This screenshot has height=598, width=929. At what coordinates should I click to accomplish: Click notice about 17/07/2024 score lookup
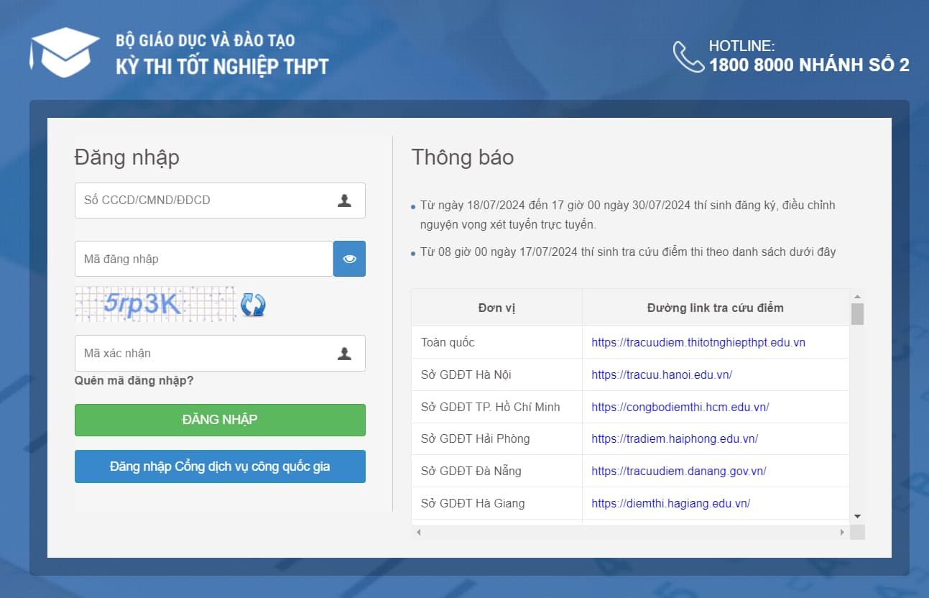click(628, 252)
